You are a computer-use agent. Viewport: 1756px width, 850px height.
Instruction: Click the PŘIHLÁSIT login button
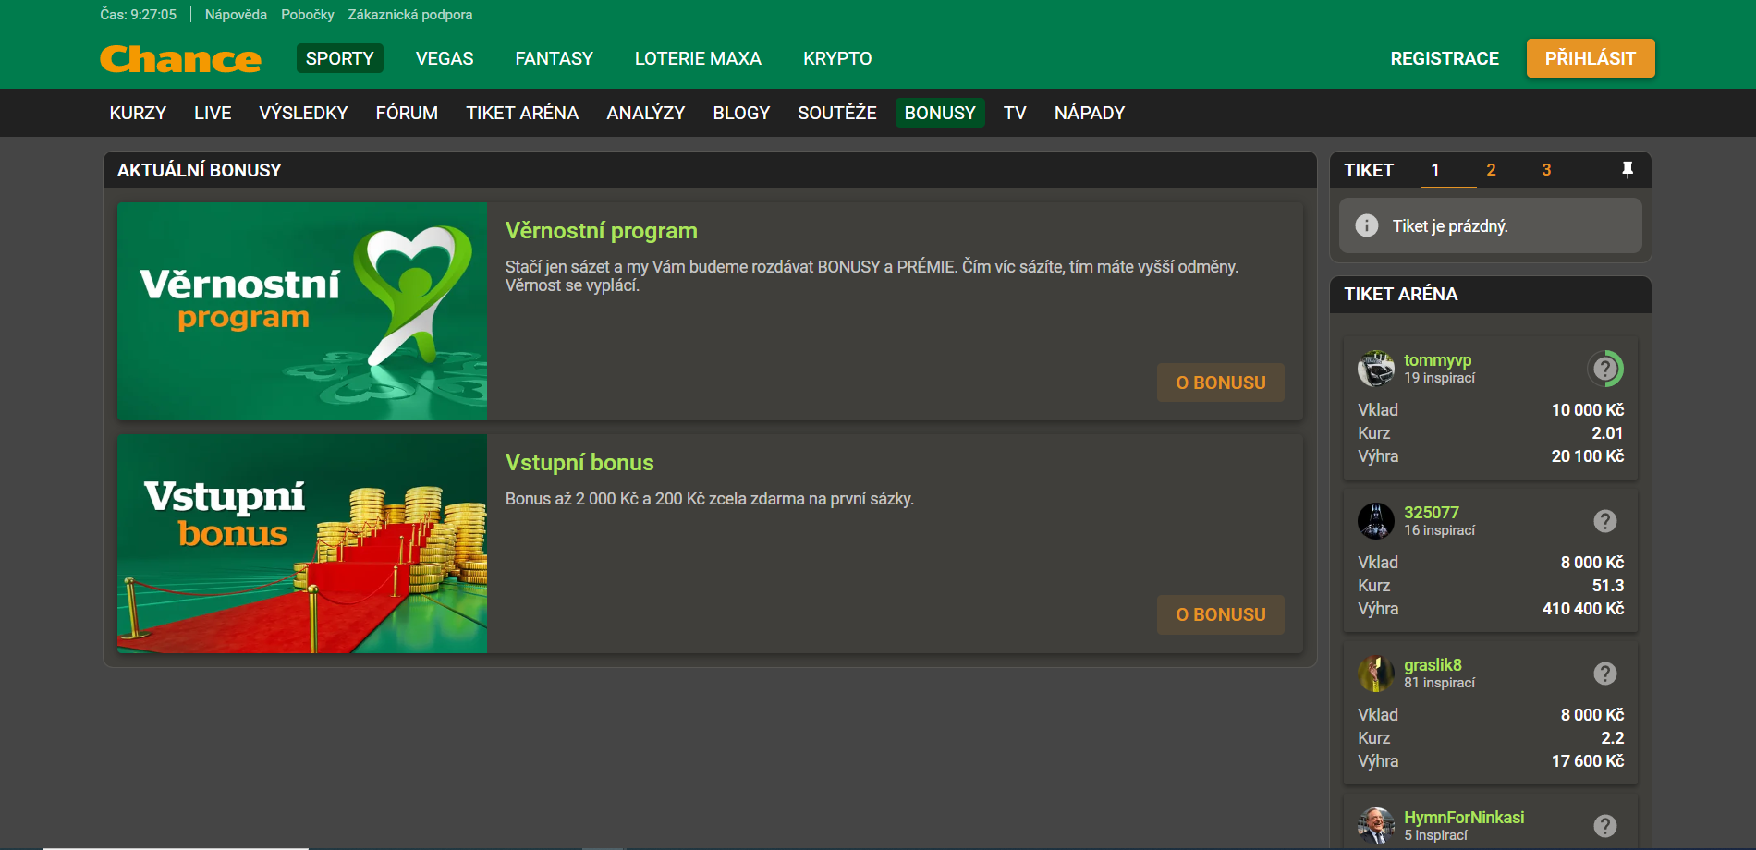coord(1591,58)
